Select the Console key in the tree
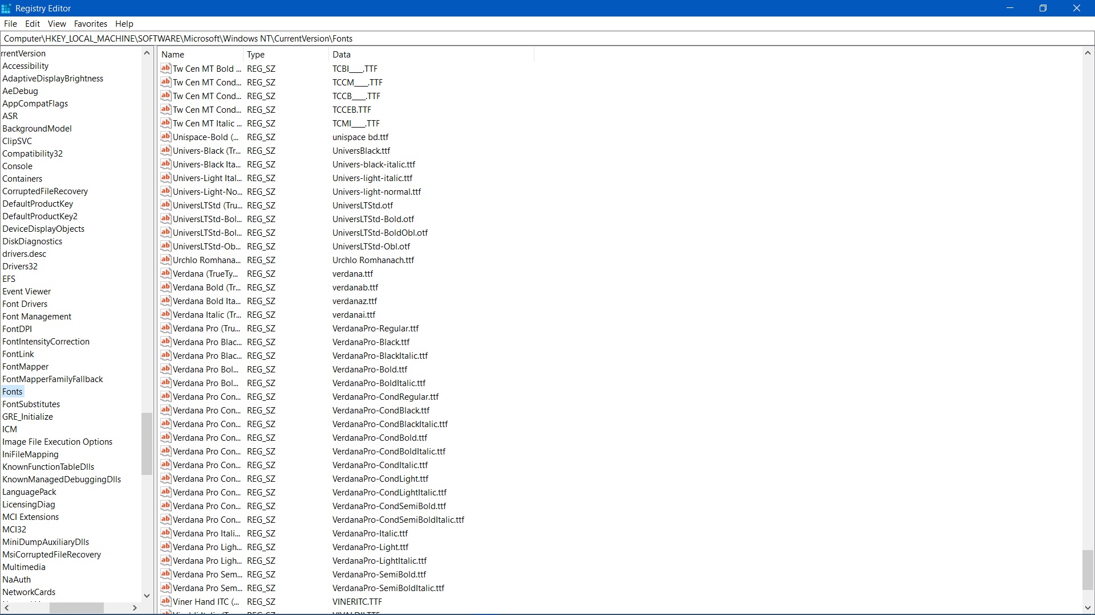 tap(18, 166)
